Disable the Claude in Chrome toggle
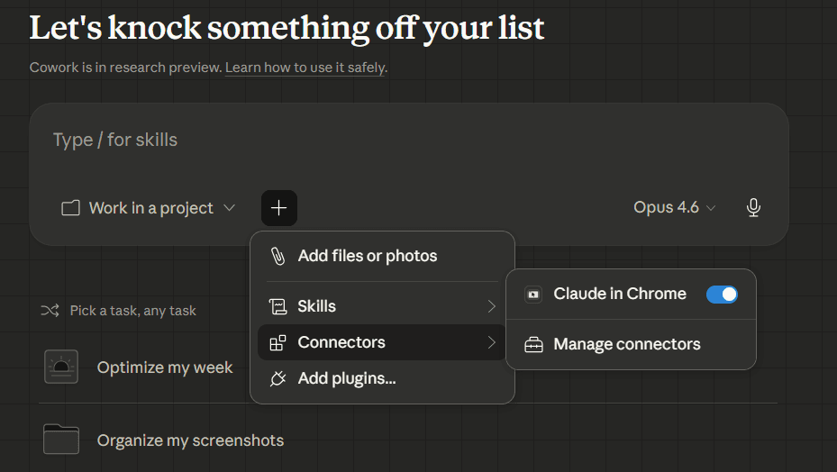Image resolution: width=837 pixels, height=472 pixels. 722,294
